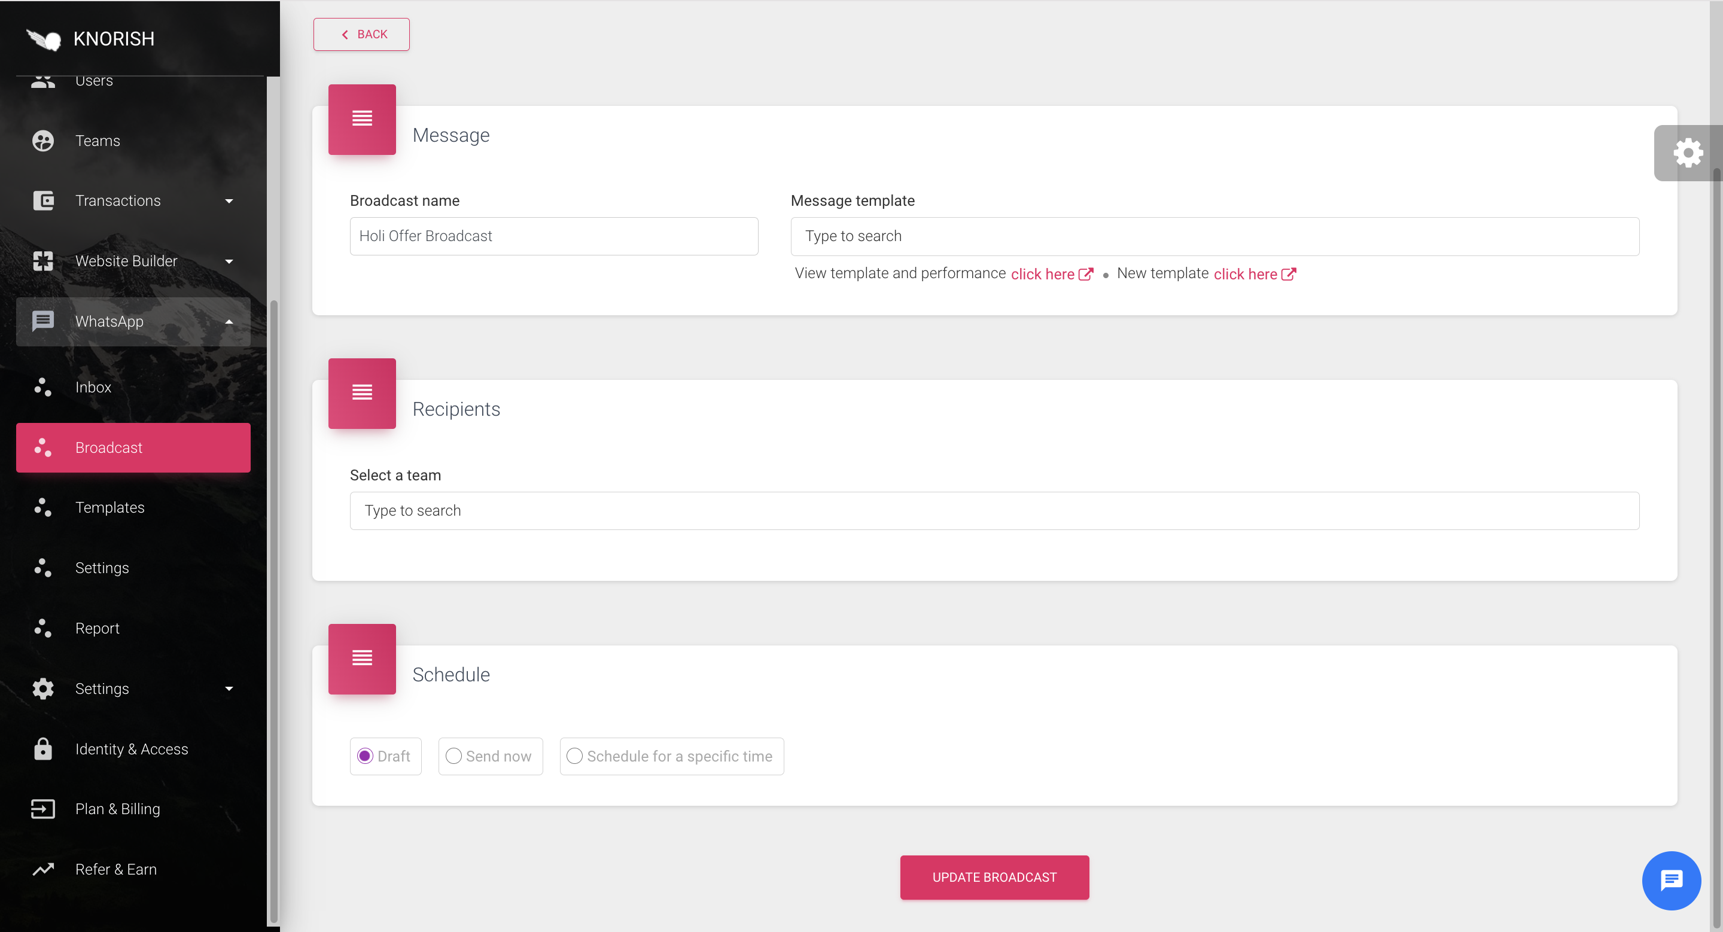
Task: Click the UPDATE BROADCAST button
Action: point(994,877)
